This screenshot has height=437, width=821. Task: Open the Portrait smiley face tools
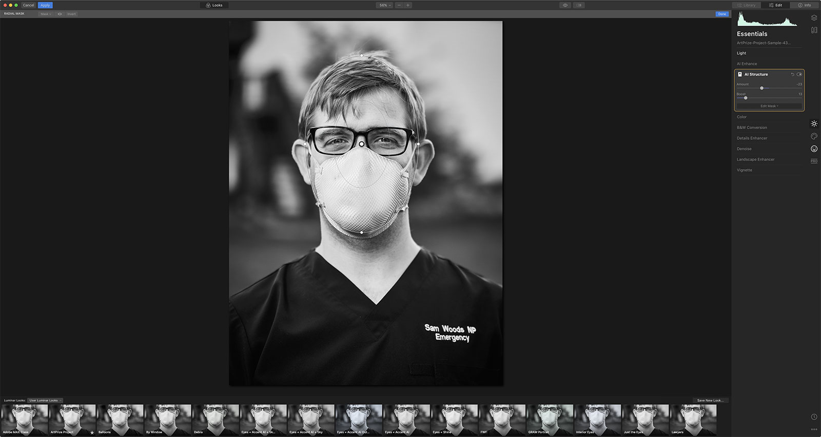814,149
